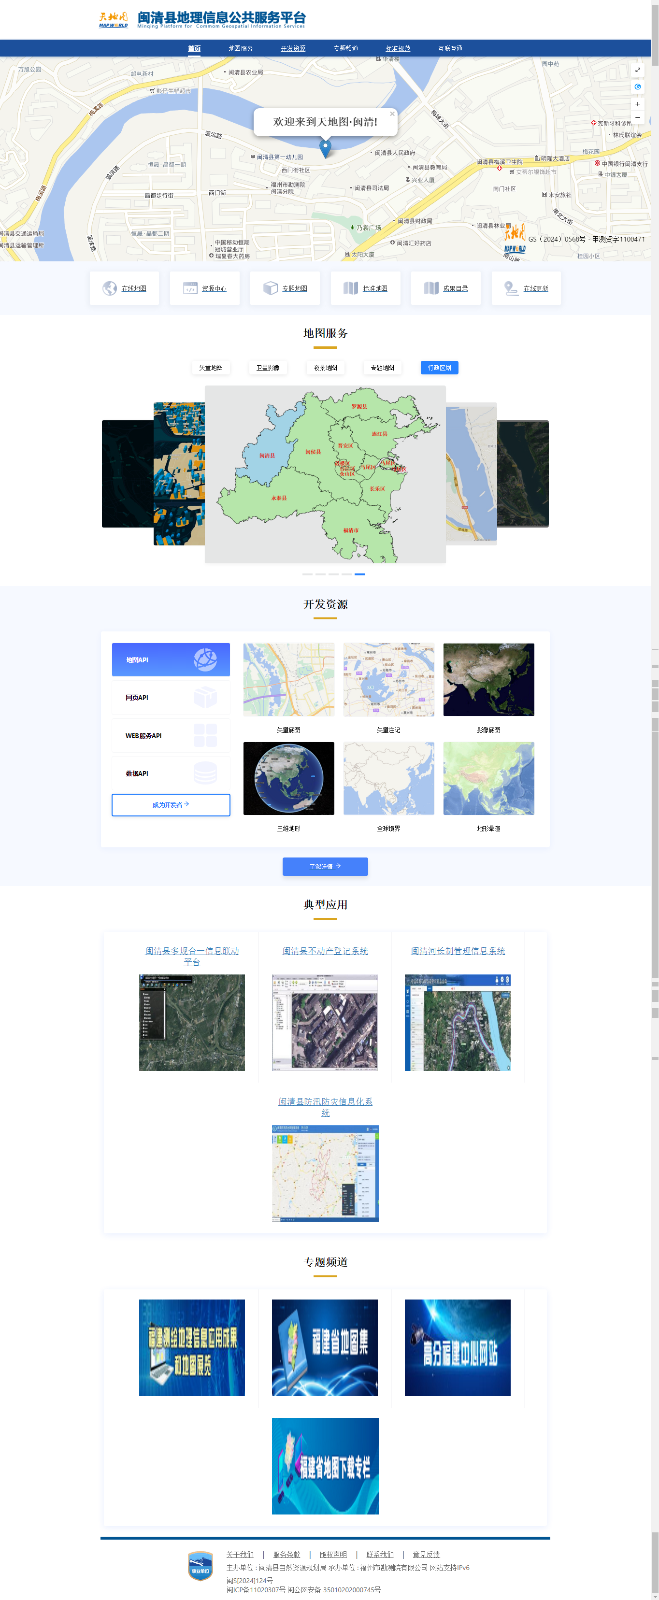Click the fullscreen expand map icon

click(637, 70)
